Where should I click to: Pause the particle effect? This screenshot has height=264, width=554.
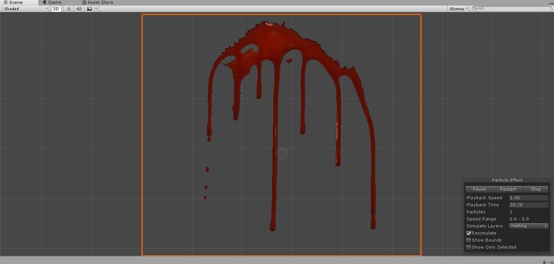click(x=479, y=189)
